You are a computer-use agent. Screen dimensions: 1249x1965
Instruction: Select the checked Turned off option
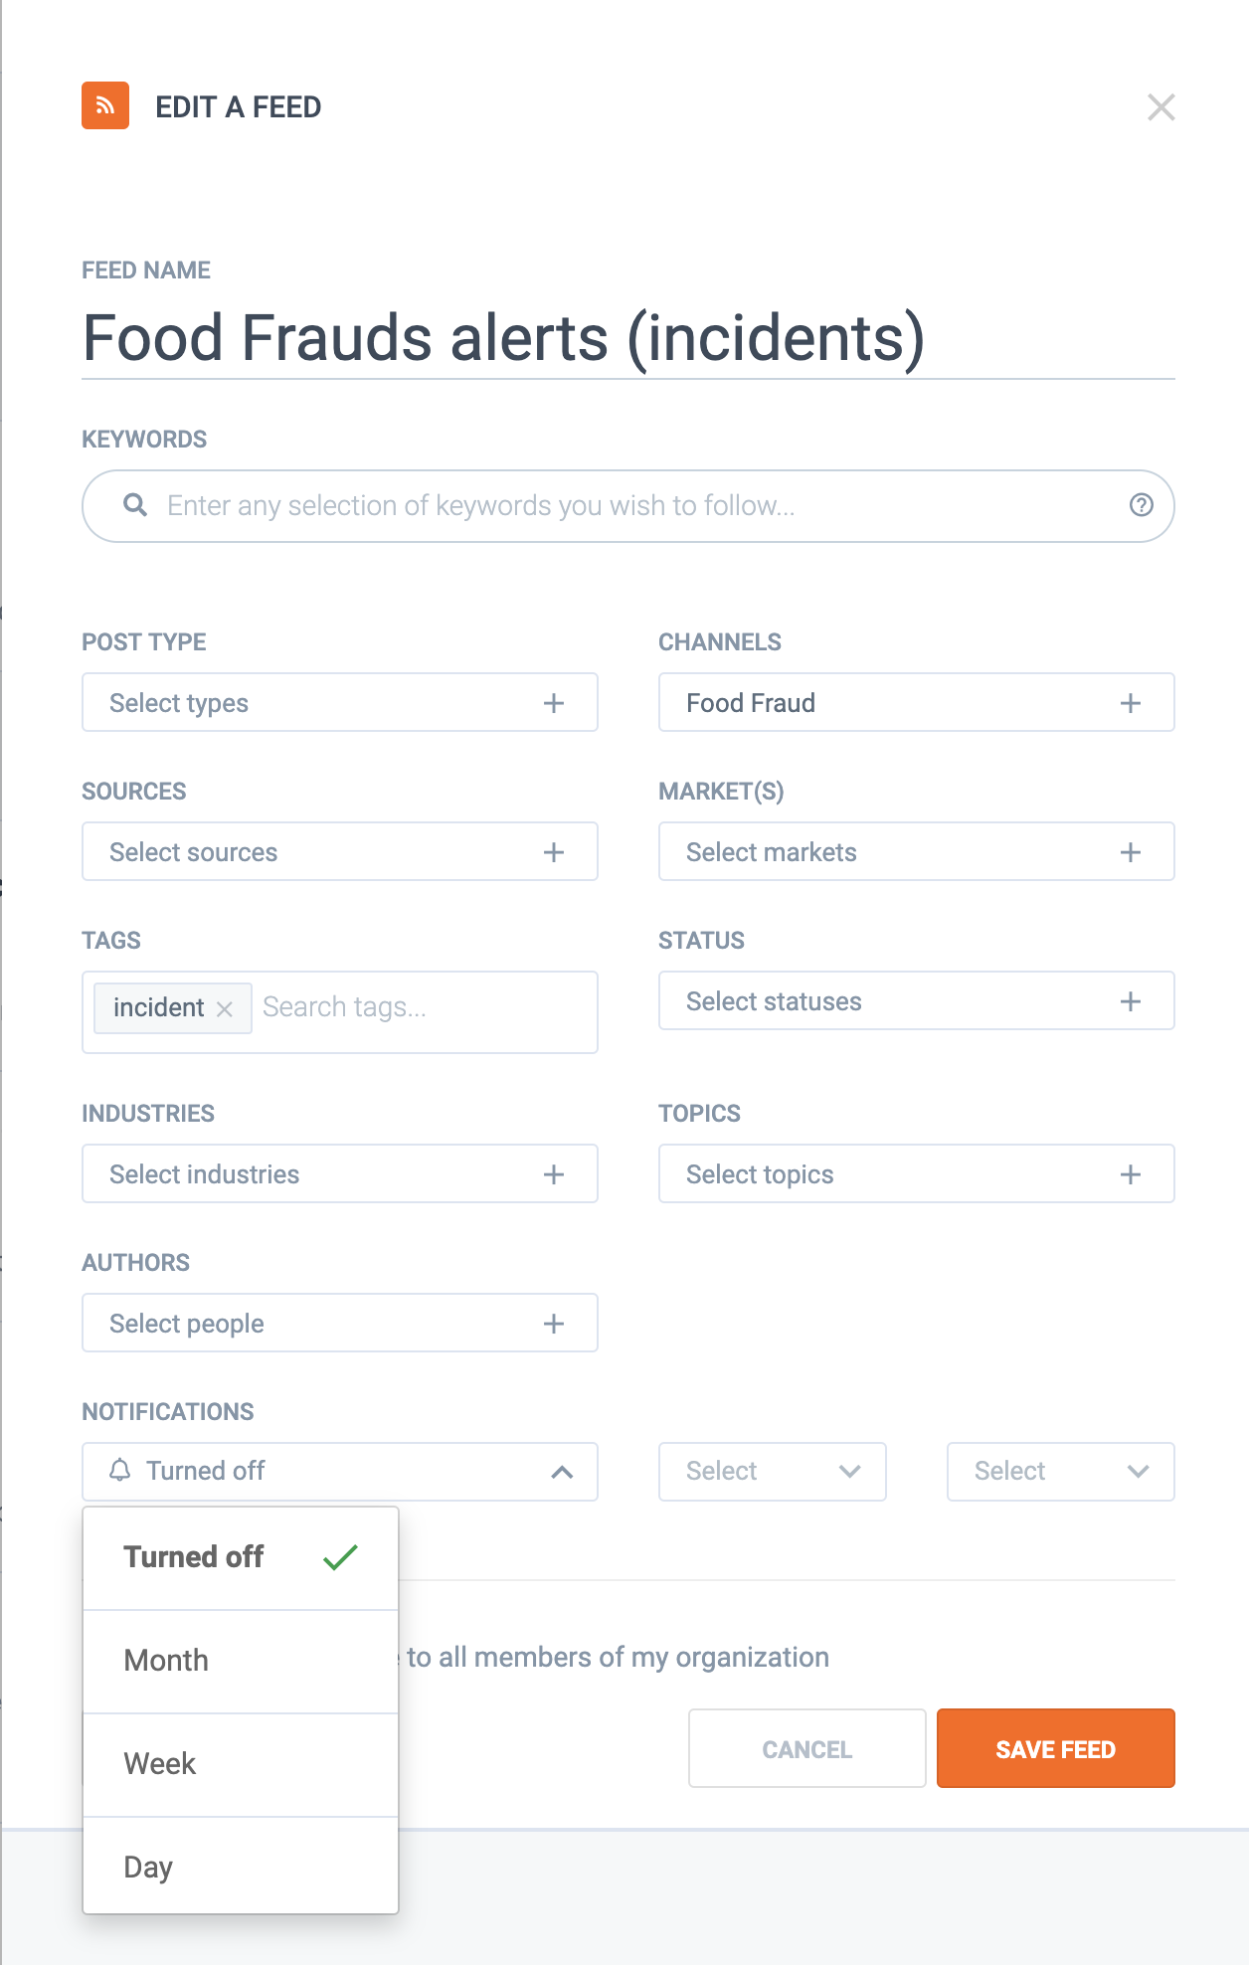coord(195,1557)
